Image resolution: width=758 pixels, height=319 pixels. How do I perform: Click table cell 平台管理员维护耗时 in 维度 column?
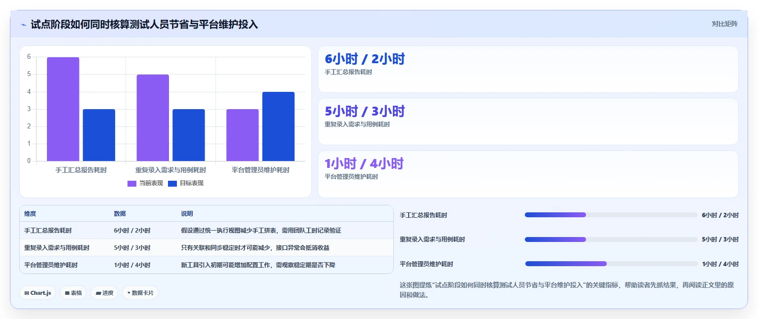(51, 265)
